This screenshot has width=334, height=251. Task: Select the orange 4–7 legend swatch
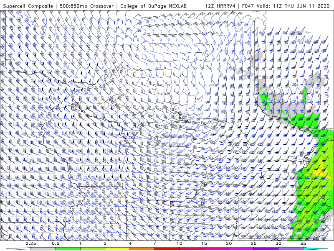click(142, 249)
